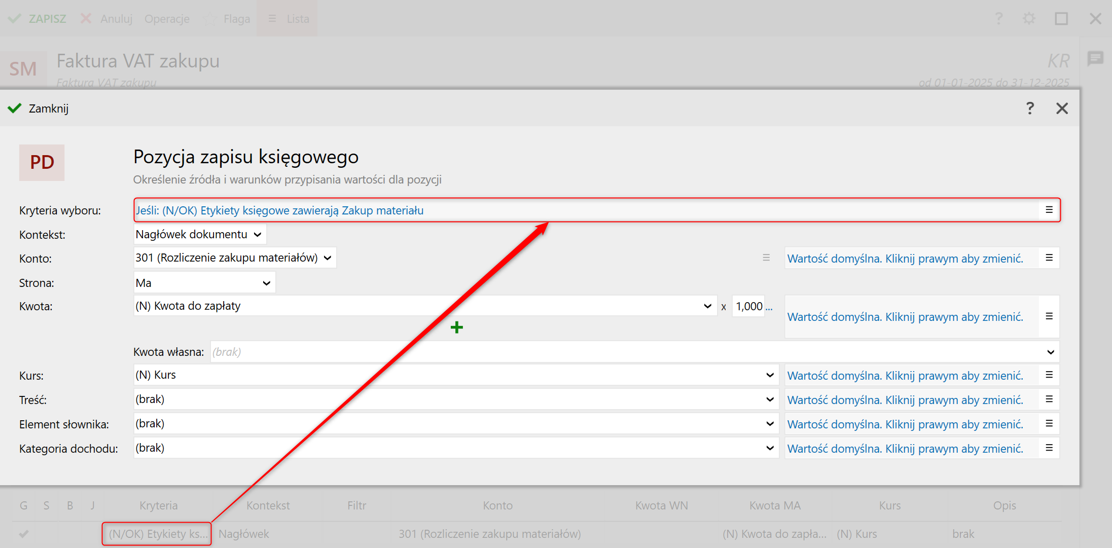Screen dimensions: 1112x548
Task: Click the Jeśli Etykiety księgowe criteria link
Action: (x=279, y=210)
